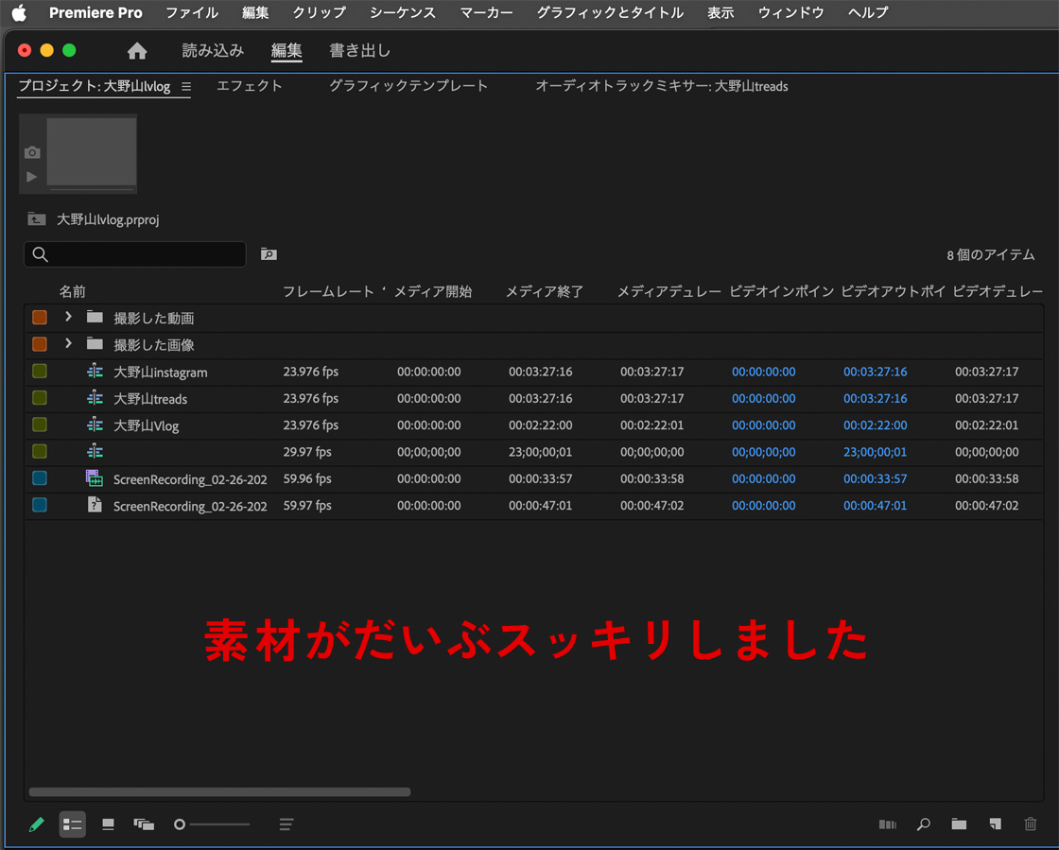Open the シーケンス menu
Image resolution: width=1059 pixels, height=850 pixels.
pos(403,12)
